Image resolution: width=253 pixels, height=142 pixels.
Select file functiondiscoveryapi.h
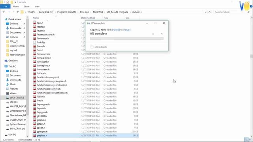tap(48, 77)
